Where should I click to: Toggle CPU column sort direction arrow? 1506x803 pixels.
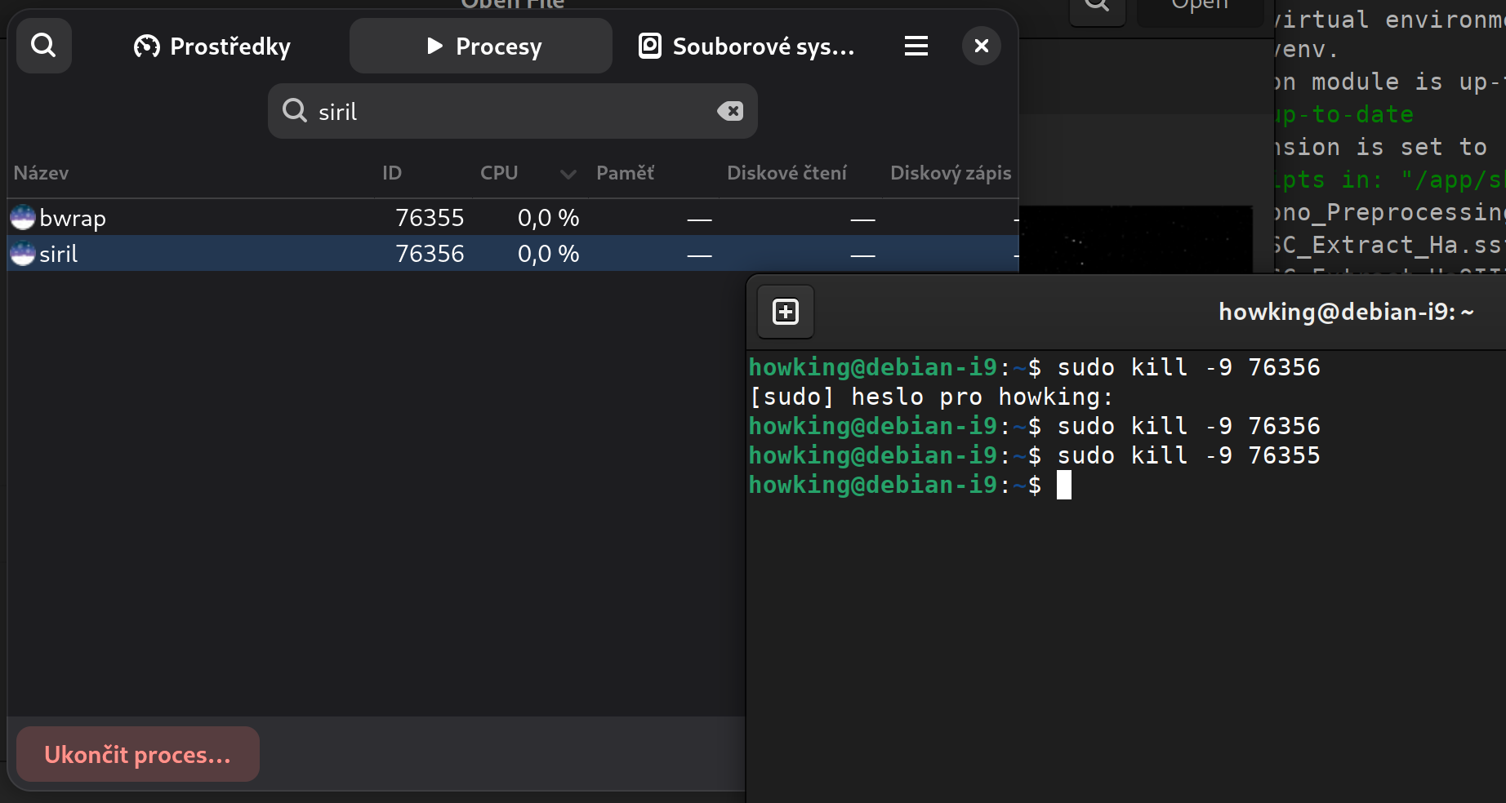[x=568, y=174]
